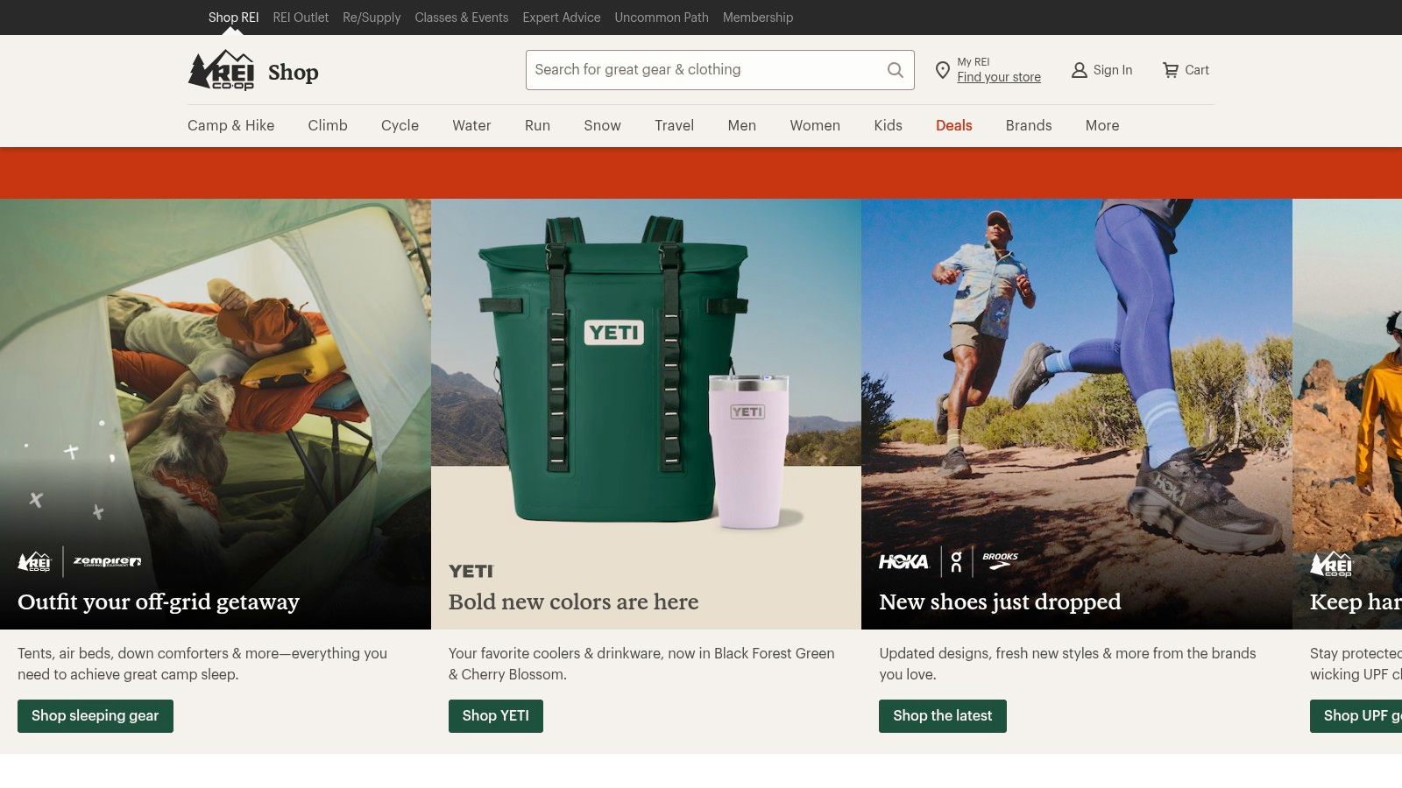This screenshot has height=788, width=1402.
Task: Open the Kids menu
Action: point(888,125)
